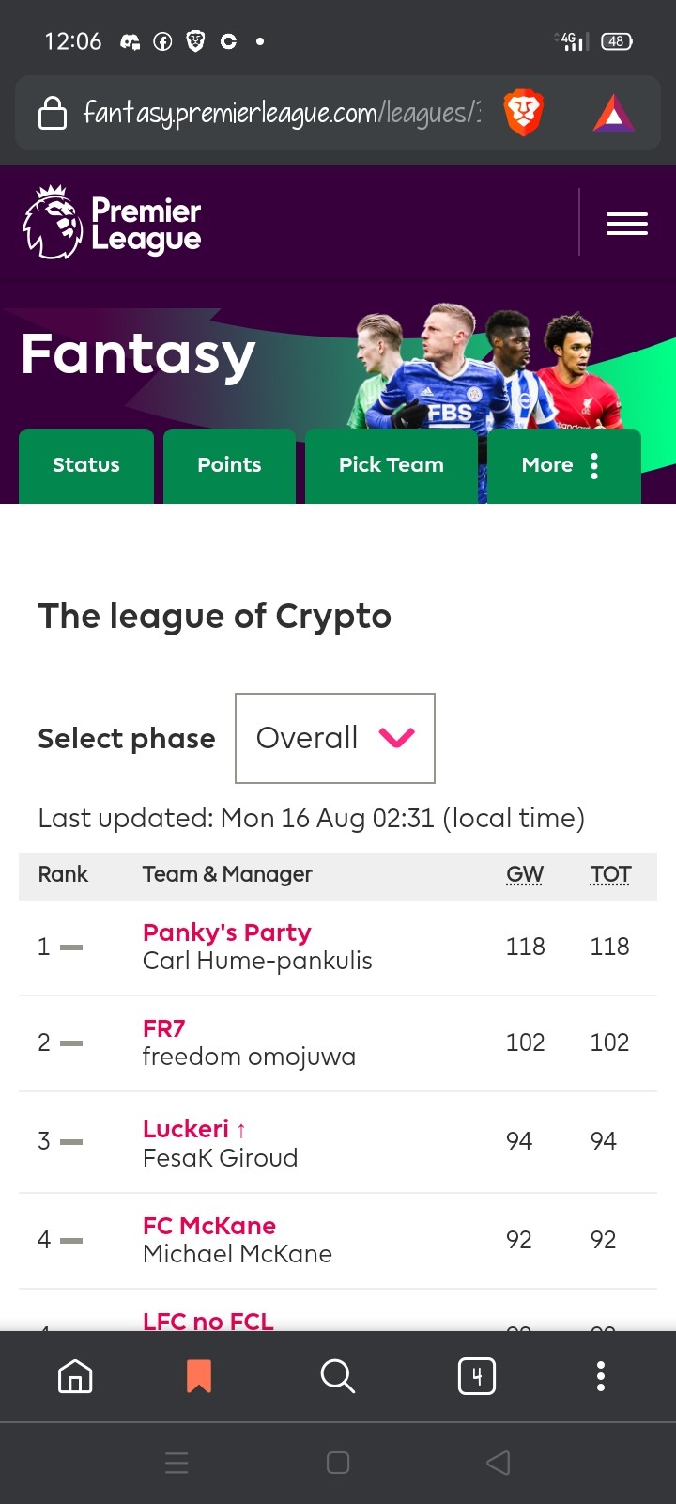Screen dimensions: 676x1504
Task: Open browser three-dot options menu
Action: (x=601, y=1376)
